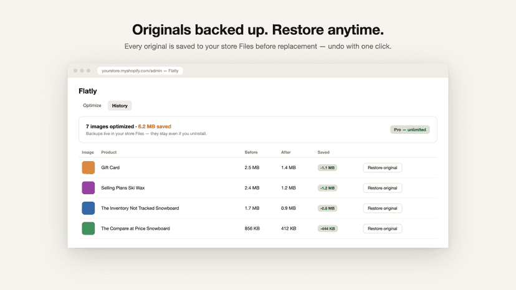This screenshot has width=516, height=290.
Task: Click the 1.2 MB after value
Action: pyautogui.click(x=289, y=188)
